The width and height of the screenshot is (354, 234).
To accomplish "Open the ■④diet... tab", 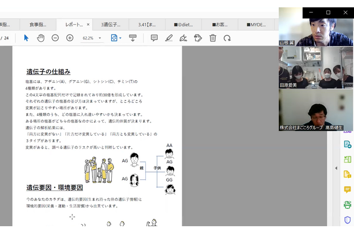I will [183, 25].
